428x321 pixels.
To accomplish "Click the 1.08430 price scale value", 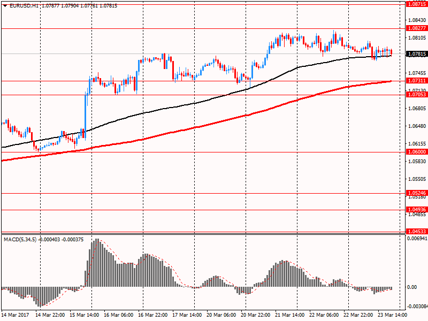I will click(417, 20).
